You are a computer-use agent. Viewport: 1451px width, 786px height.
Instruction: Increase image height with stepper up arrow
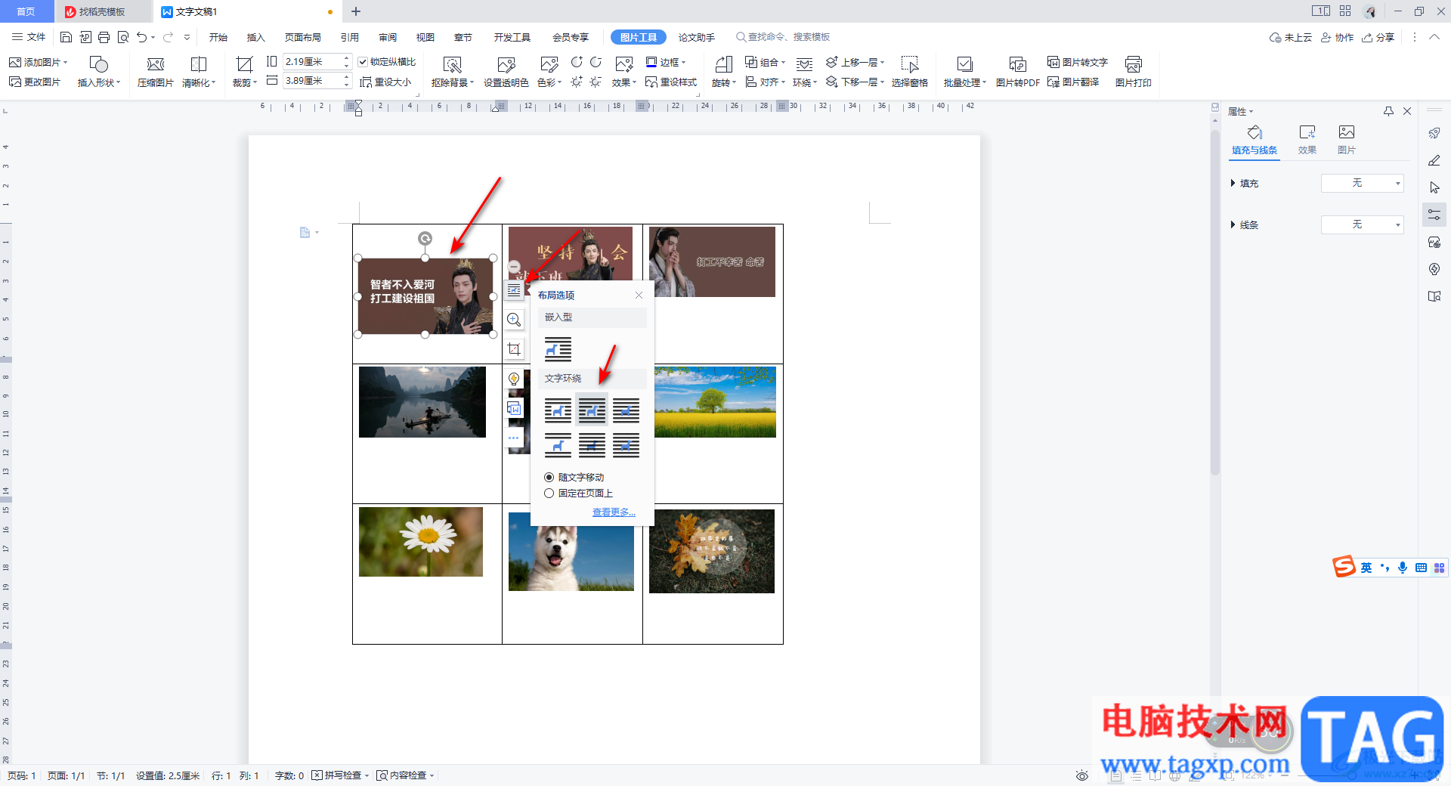347,58
